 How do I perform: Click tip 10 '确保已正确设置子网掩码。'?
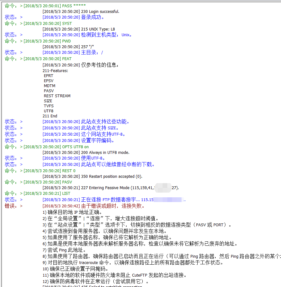tap(75, 269)
